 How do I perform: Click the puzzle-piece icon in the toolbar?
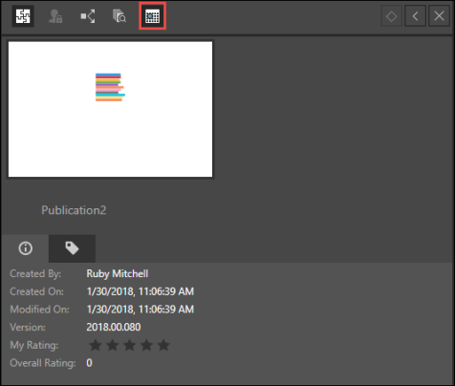(x=23, y=16)
